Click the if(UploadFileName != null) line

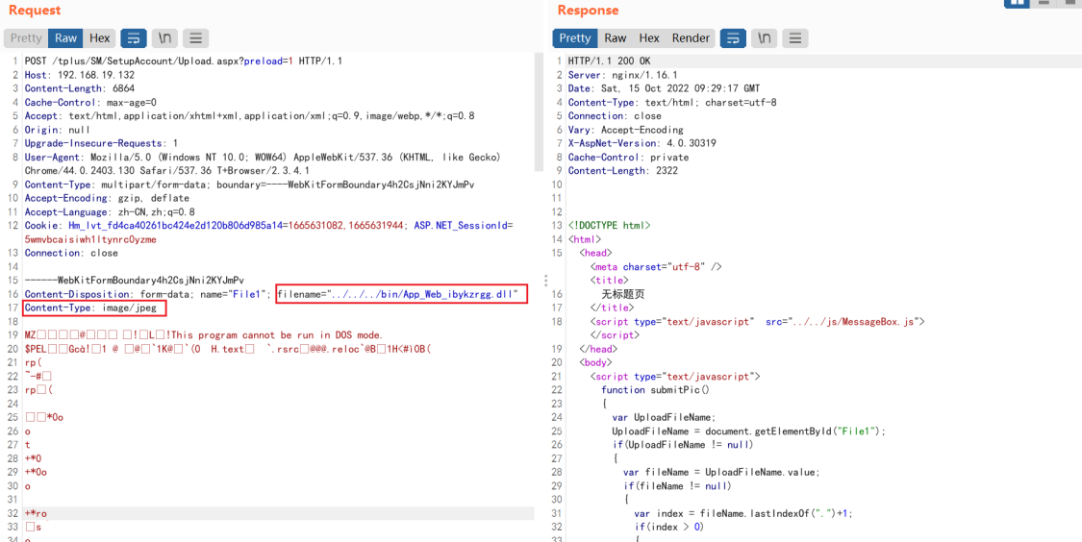point(683,445)
